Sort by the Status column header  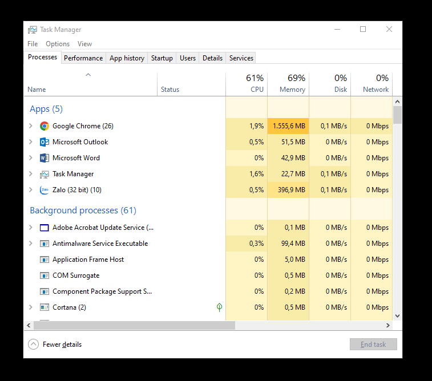pos(191,84)
